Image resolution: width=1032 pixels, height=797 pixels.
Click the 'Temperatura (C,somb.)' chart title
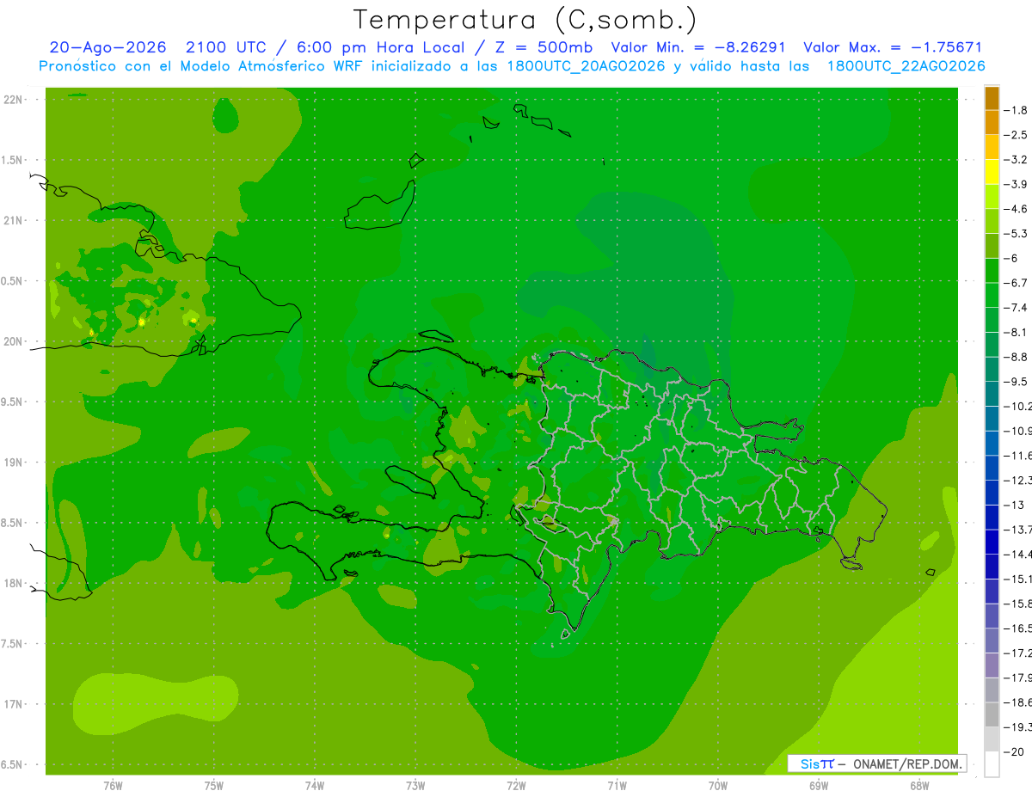[x=525, y=20]
